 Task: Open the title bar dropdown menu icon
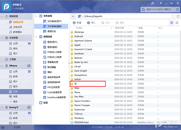pos(161,3)
